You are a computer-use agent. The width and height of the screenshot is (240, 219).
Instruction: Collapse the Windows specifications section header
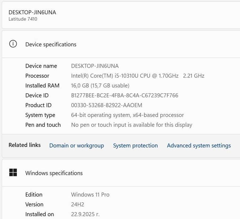pos(126,173)
